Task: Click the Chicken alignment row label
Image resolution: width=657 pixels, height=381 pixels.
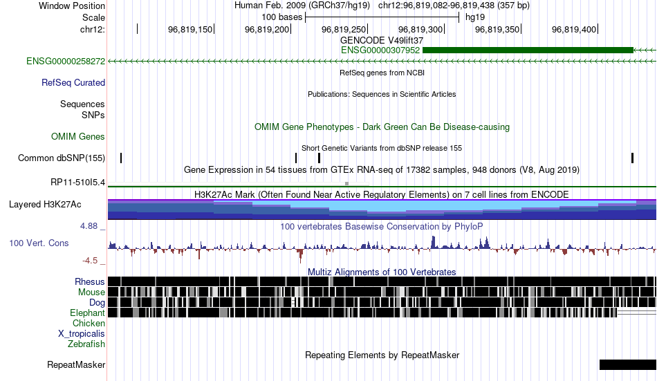Action: (89, 323)
